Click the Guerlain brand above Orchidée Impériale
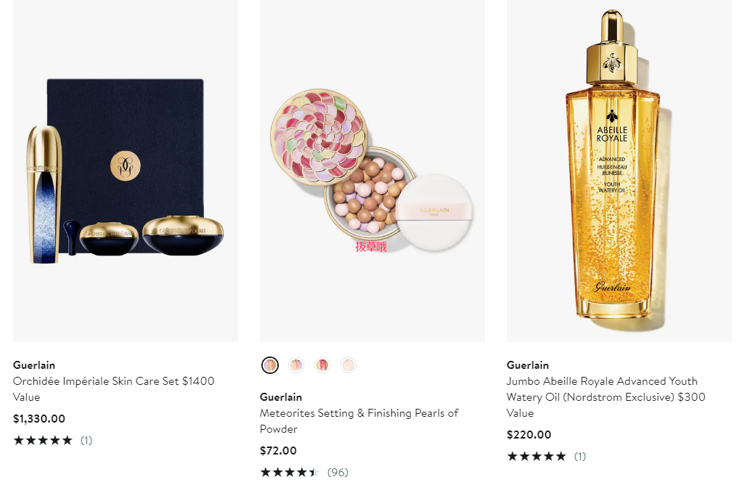The image size is (742, 493). coord(34,365)
